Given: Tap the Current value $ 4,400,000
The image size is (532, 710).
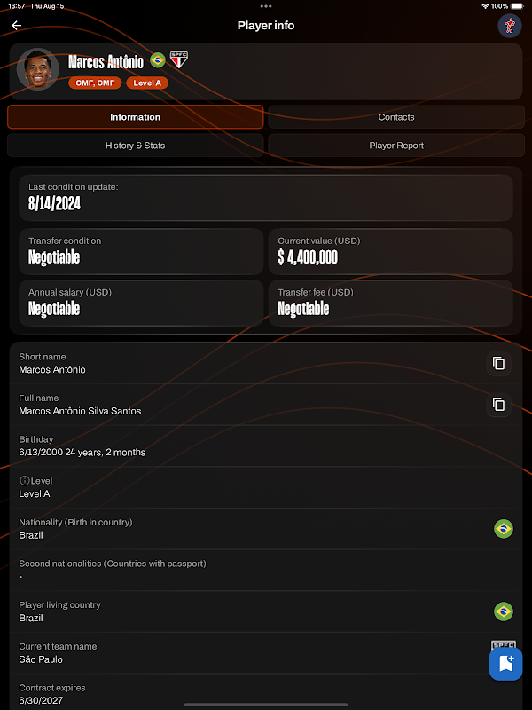Looking at the screenshot, I should click(x=308, y=257).
